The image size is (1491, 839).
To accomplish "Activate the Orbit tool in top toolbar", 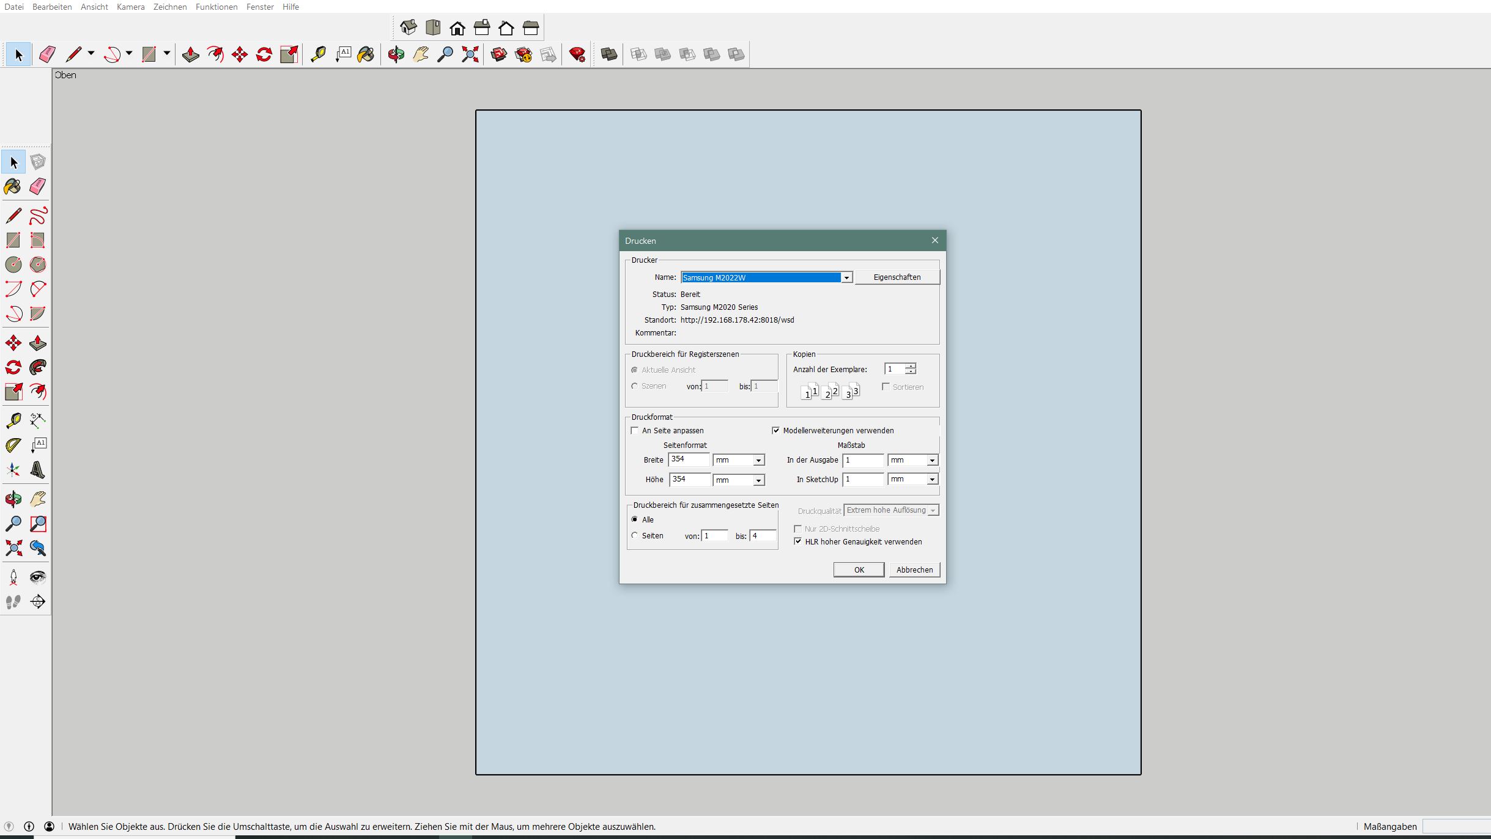I will pos(396,54).
